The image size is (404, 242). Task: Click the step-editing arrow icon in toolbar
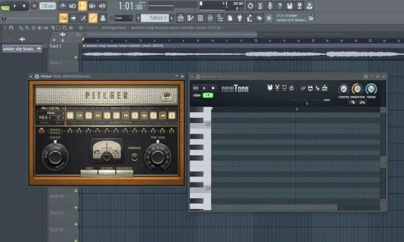click(x=73, y=18)
